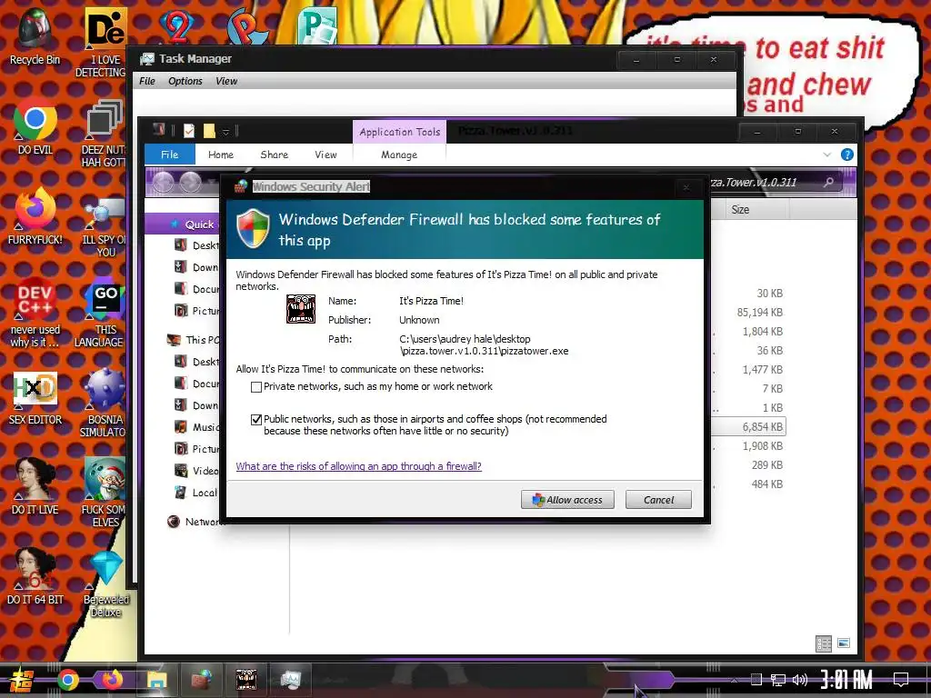Select the DEV C++ desktop icon
This screenshot has height=698, width=931.
click(x=35, y=312)
